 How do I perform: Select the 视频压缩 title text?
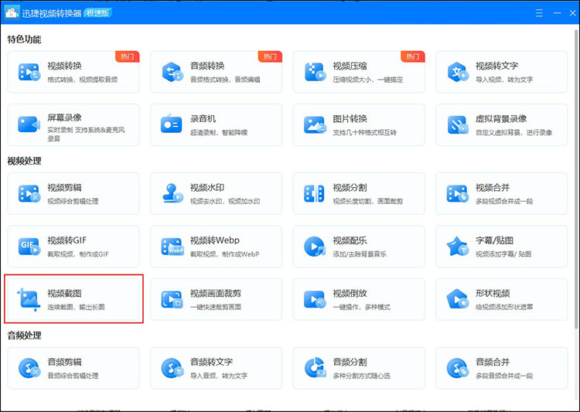[x=350, y=66]
